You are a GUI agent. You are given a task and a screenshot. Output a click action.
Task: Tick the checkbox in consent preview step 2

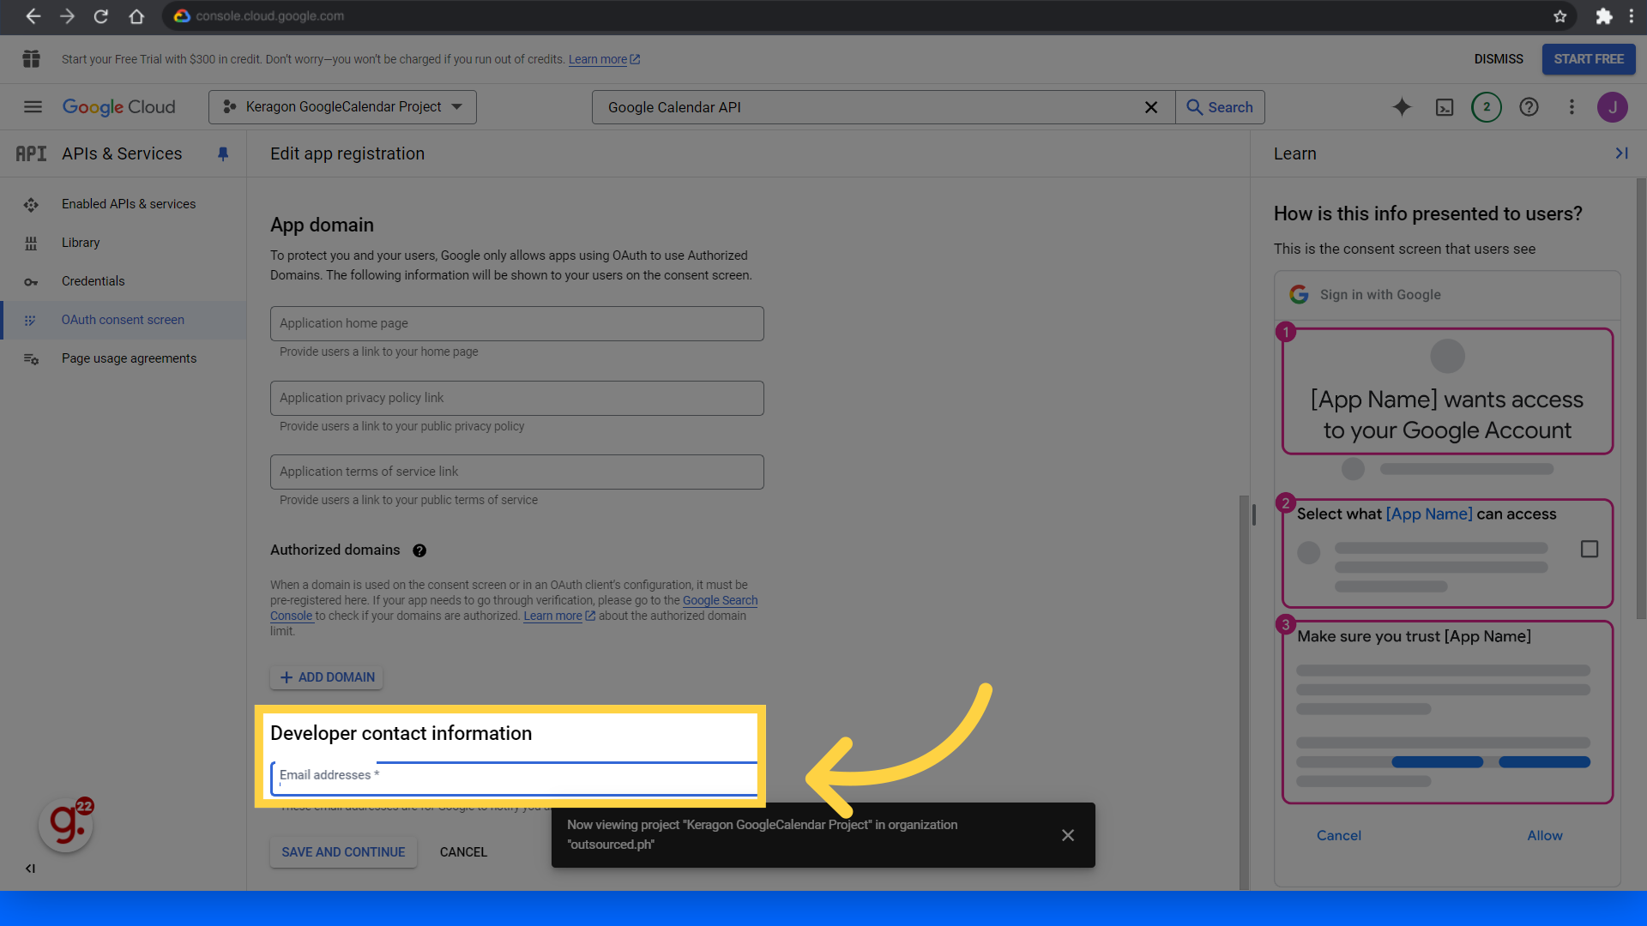pos(1590,549)
